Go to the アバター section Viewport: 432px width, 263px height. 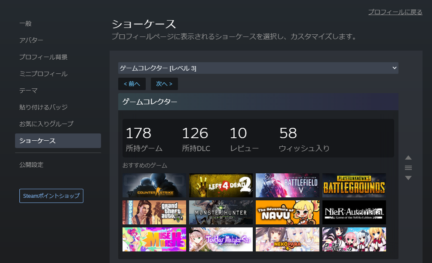click(x=31, y=40)
